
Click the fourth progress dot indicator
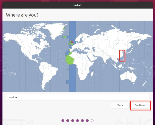[77, 120]
